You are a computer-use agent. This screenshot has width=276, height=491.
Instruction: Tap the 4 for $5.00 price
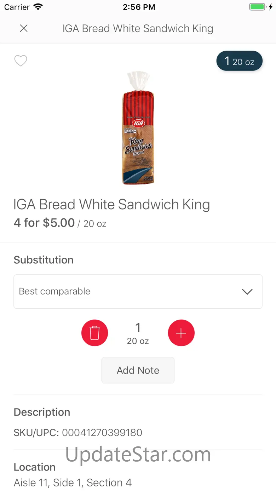[44, 223]
